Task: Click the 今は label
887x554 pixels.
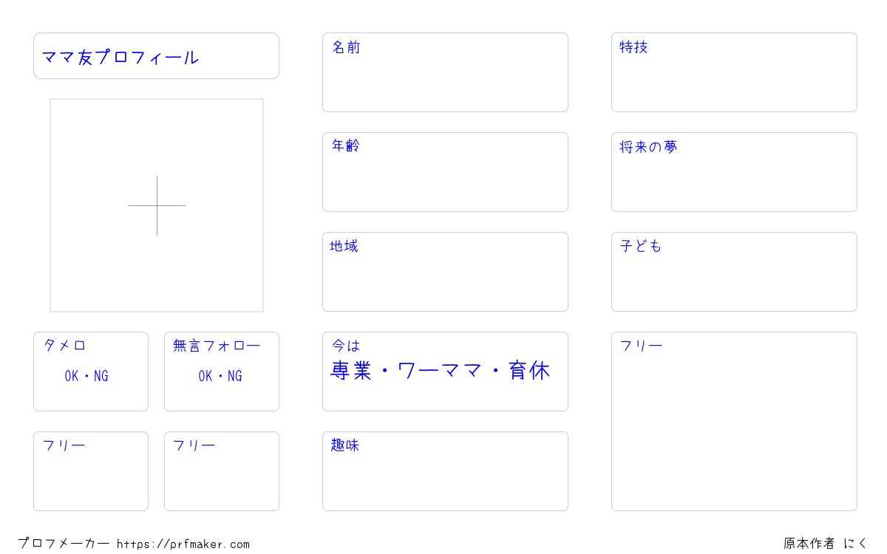Action: pos(346,346)
